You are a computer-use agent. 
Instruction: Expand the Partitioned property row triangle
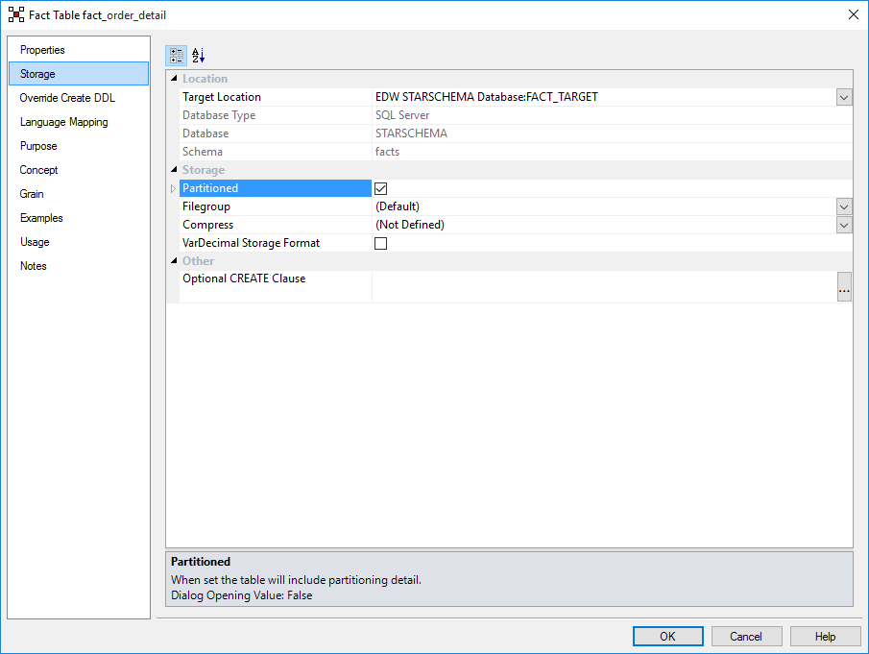pos(173,188)
